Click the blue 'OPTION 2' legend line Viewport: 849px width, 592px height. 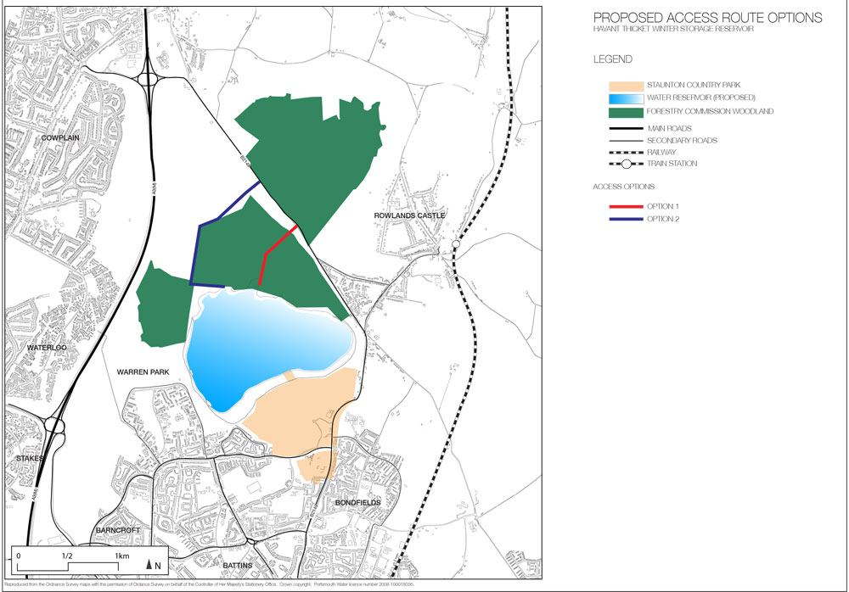(626, 219)
